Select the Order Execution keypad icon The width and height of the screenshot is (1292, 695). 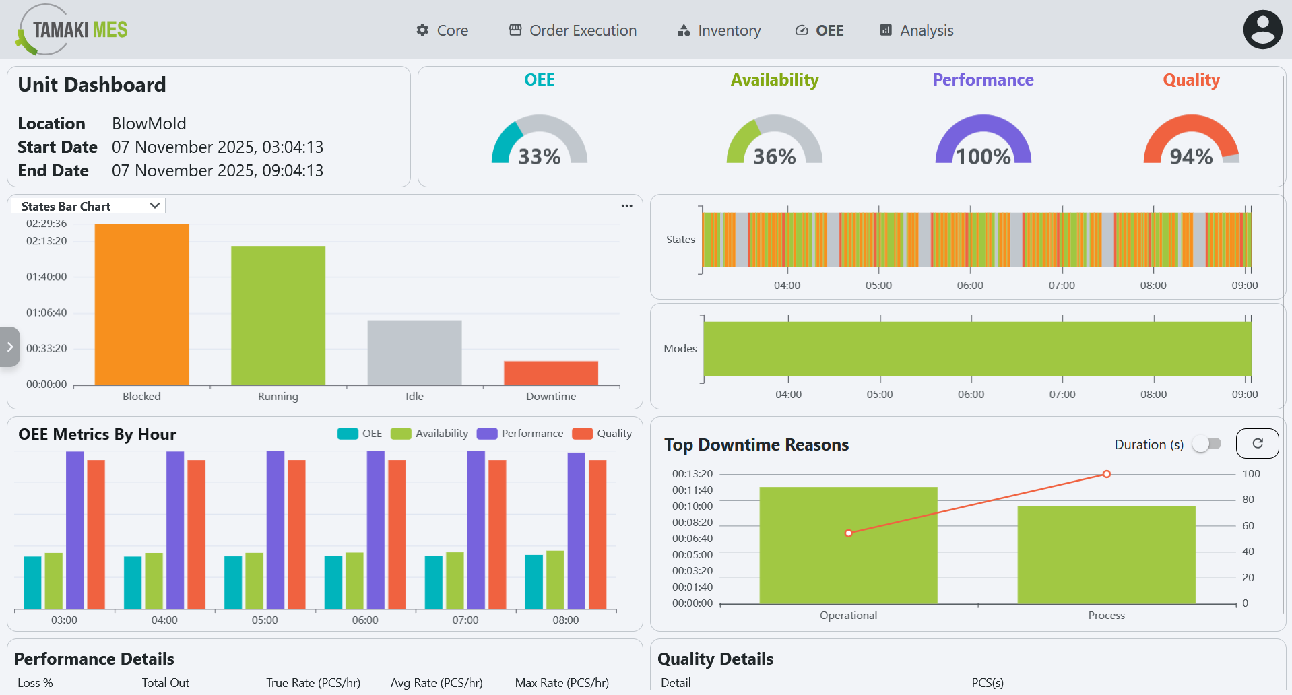[x=515, y=30]
